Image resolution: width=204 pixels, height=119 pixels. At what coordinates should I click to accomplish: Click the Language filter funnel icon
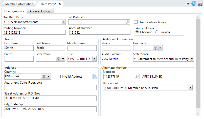155,48
